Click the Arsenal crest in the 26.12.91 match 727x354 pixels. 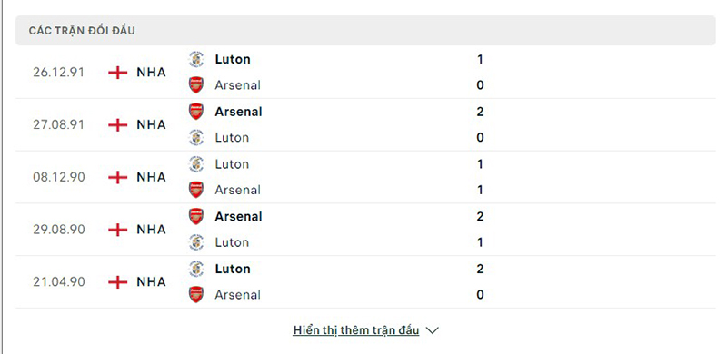pyautogui.click(x=196, y=85)
